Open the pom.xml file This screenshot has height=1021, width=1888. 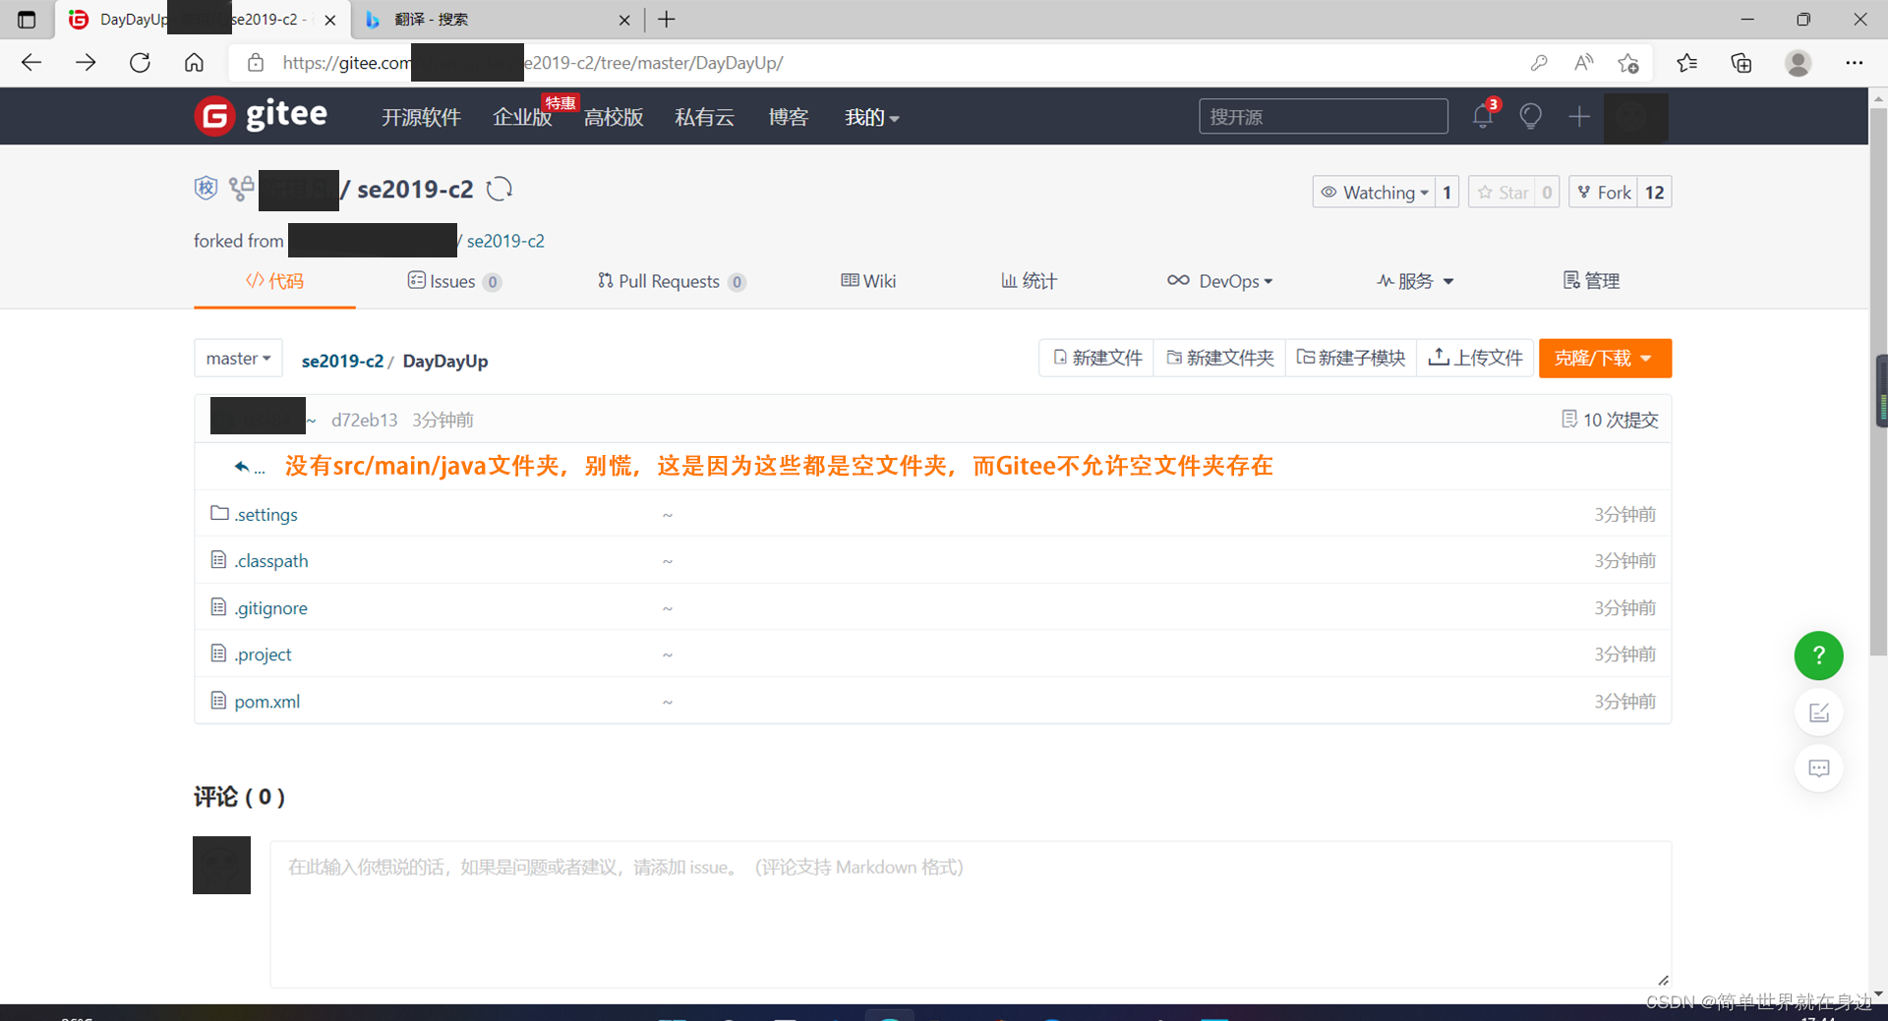266,701
